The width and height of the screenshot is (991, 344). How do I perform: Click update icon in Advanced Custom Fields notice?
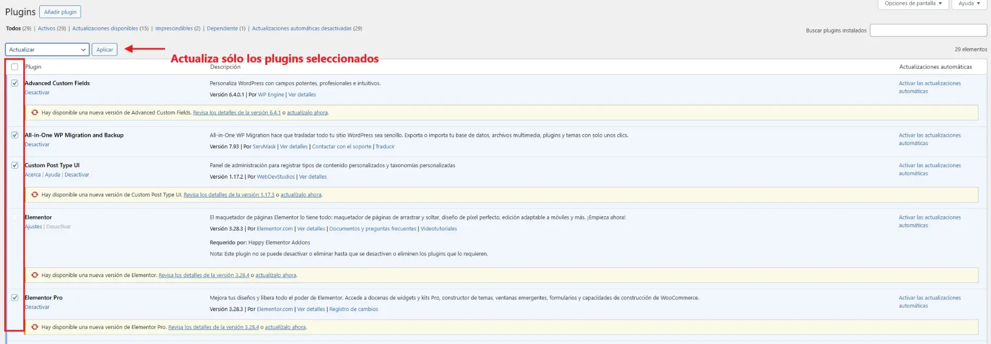pyautogui.click(x=35, y=113)
